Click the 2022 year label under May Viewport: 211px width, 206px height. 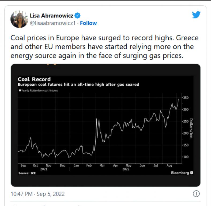tap(126, 169)
